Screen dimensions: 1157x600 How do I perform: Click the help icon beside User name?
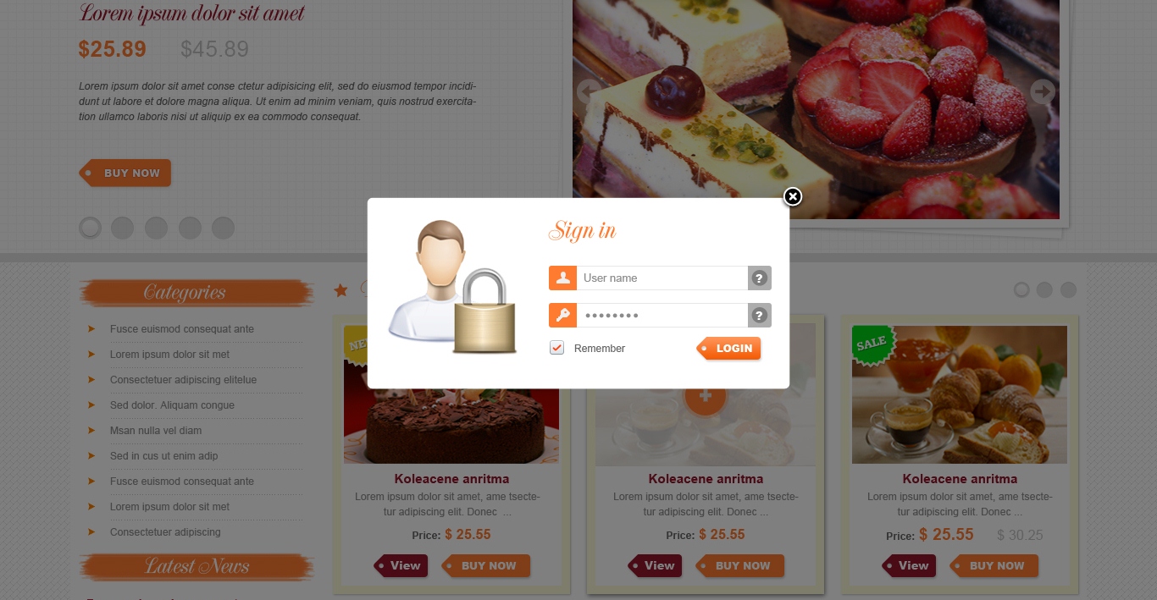[x=760, y=278]
